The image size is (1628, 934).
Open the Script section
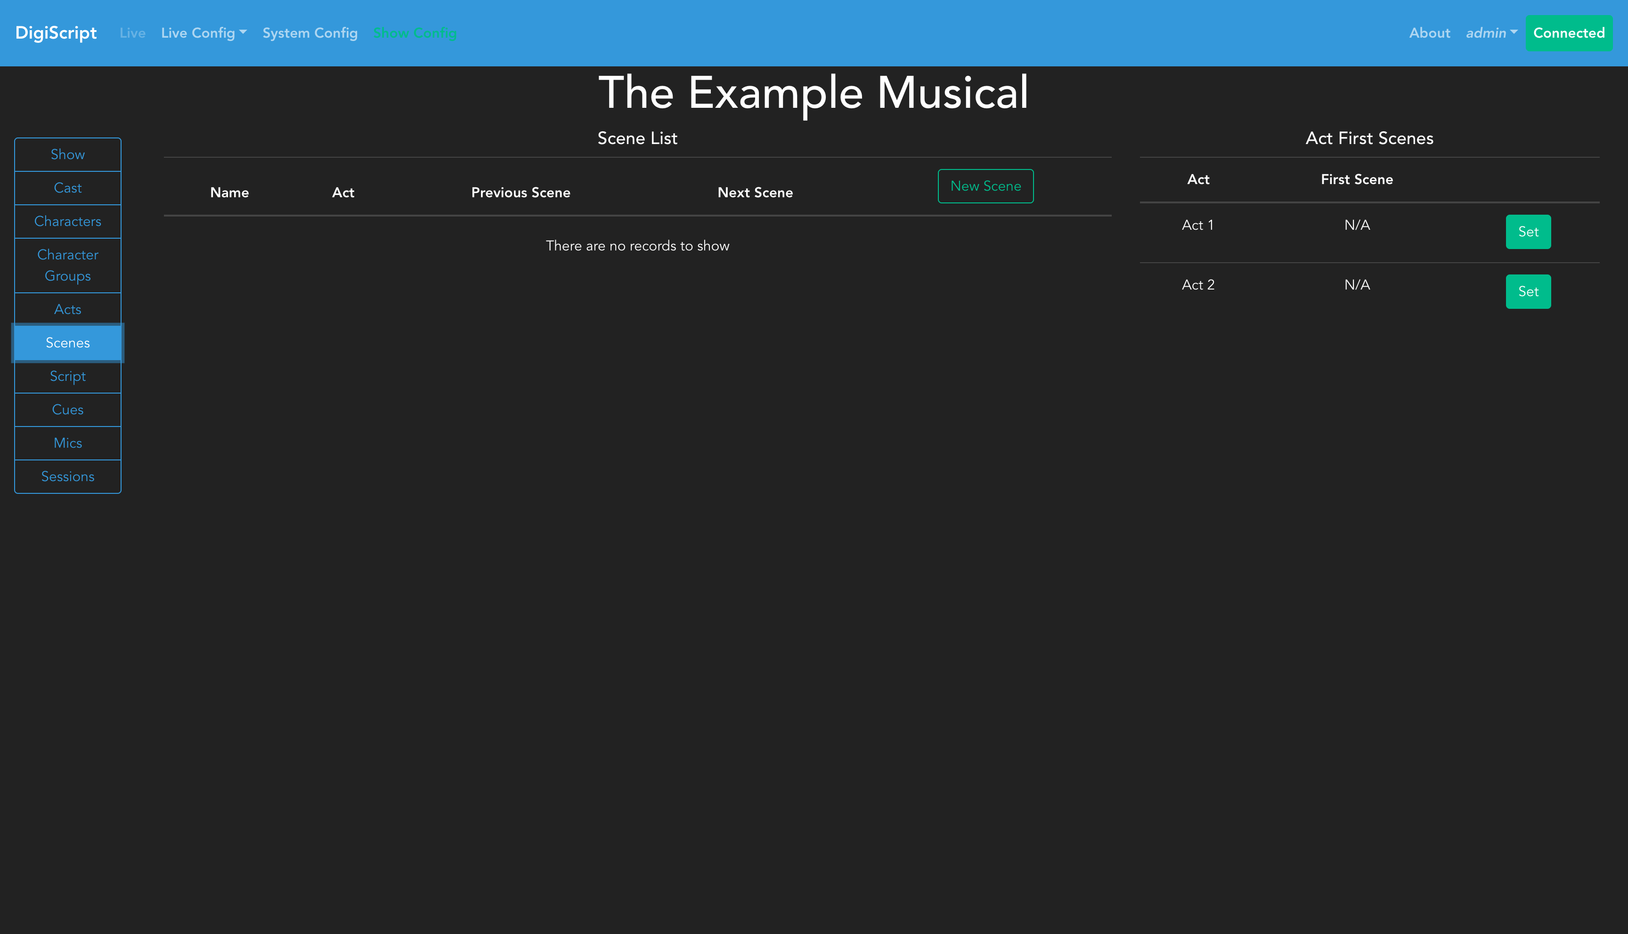(x=67, y=376)
